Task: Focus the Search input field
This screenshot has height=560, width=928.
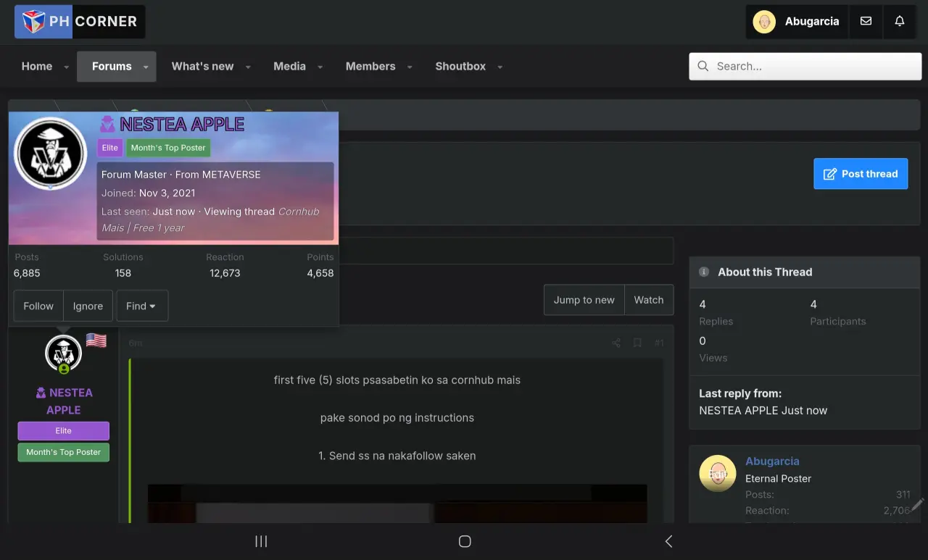Action: [x=805, y=66]
